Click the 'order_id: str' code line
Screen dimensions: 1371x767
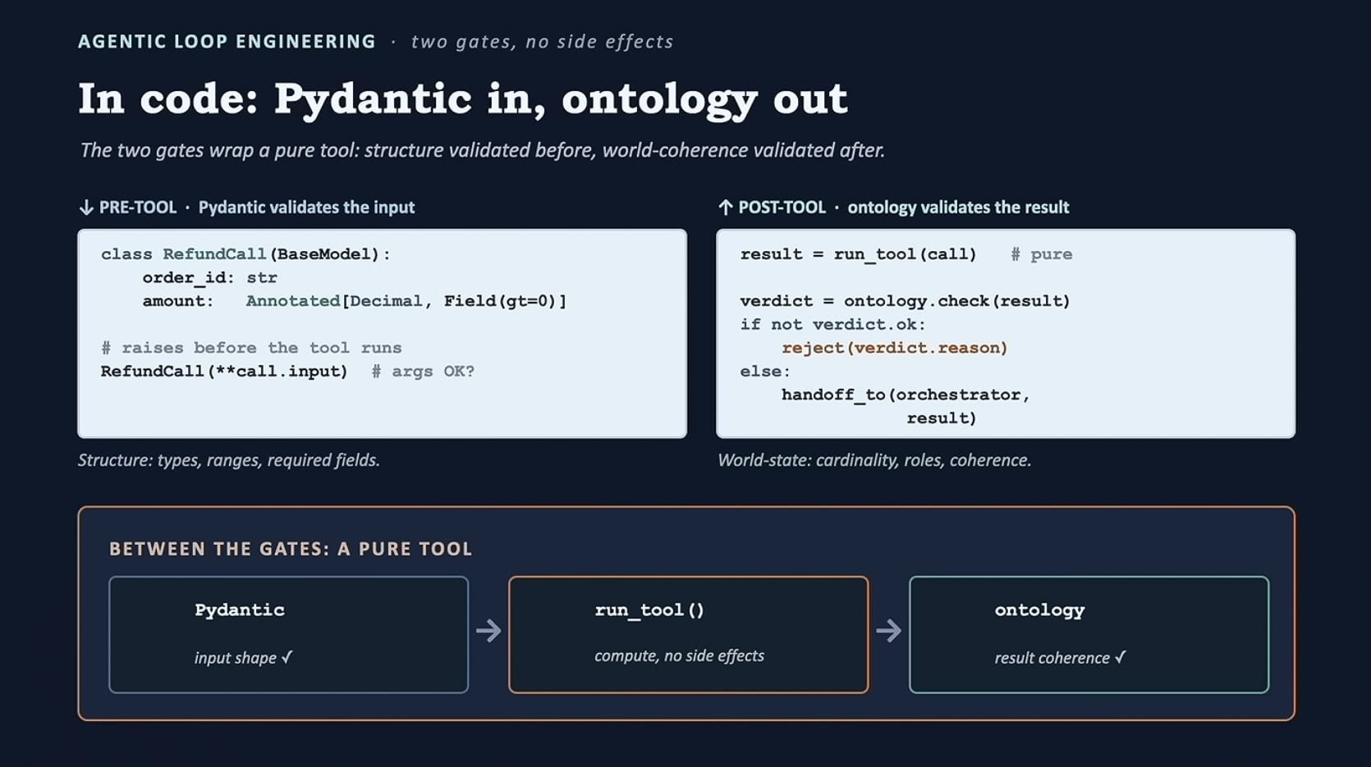click(x=209, y=278)
